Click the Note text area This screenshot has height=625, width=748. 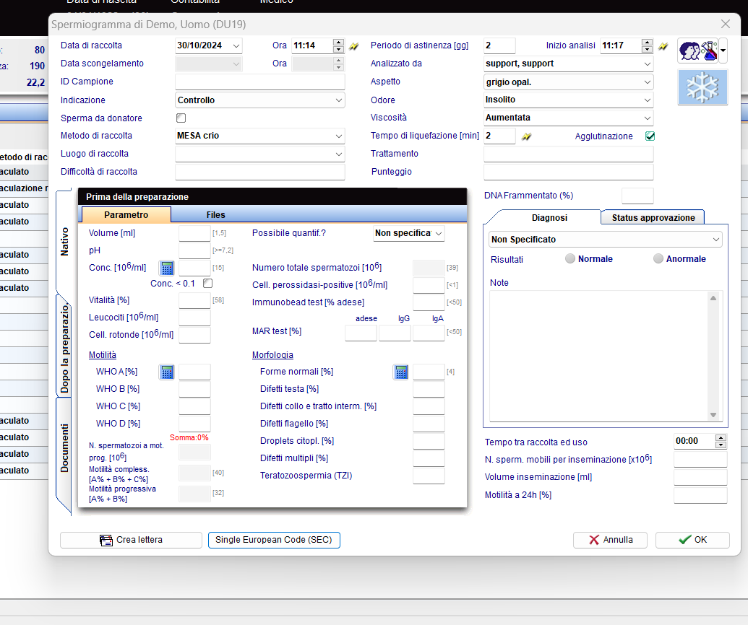coord(599,357)
